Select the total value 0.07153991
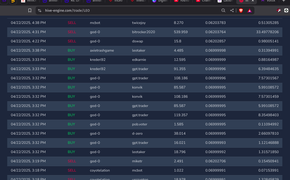The image size is (290, 180). click(x=268, y=171)
